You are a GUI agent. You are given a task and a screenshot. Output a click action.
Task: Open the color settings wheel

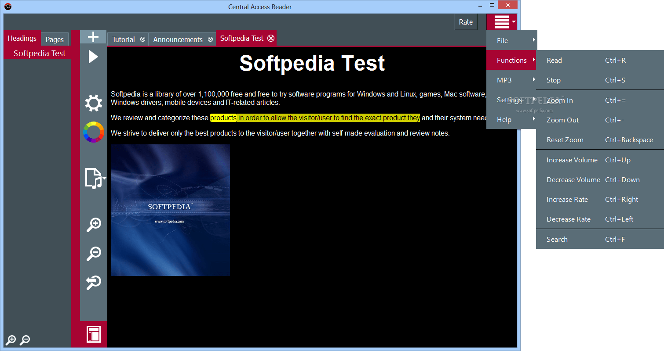[93, 132]
